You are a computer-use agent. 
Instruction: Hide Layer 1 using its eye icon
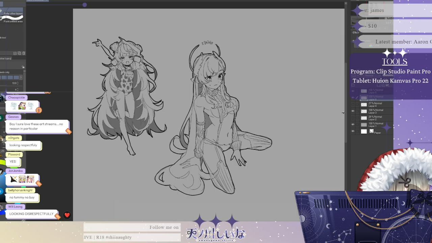(353, 125)
